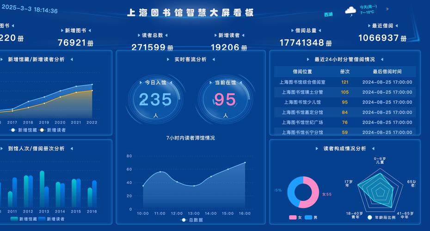Click the arrow right of 新增图书 label
The height and width of the screenshot is (231, 430).
point(90,30)
